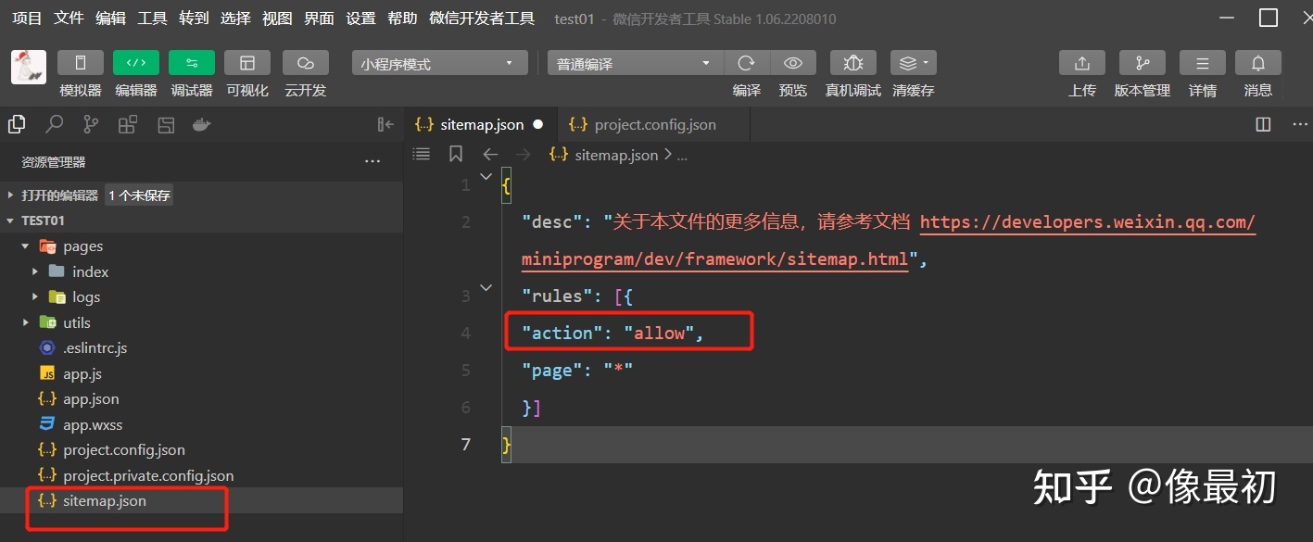Viewport: 1313px width, 542px height.
Task: Click the split editor icon
Action: pos(1263,124)
